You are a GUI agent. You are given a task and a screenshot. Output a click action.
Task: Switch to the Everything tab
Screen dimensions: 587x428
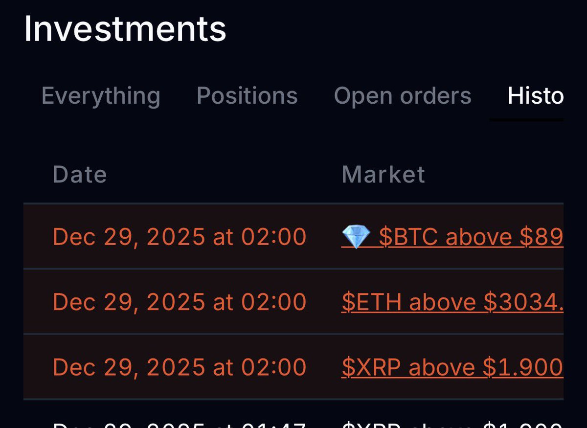click(100, 96)
